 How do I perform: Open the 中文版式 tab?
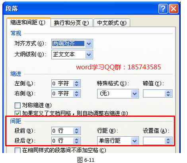pyautogui.click(x=112, y=23)
